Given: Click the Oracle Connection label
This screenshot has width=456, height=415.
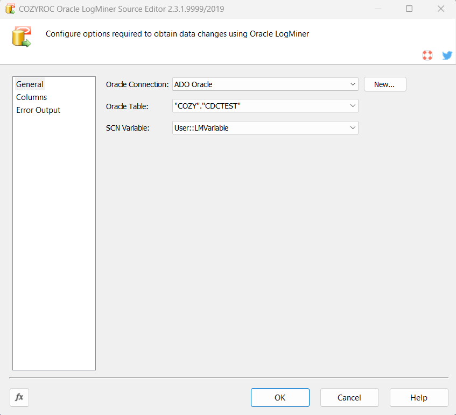Looking at the screenshot, I should tap(137, 84).
